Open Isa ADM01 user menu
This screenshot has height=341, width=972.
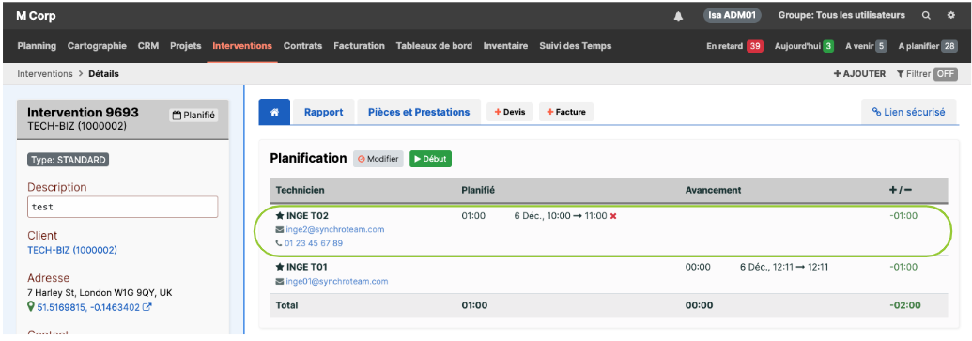click(732, 15)
